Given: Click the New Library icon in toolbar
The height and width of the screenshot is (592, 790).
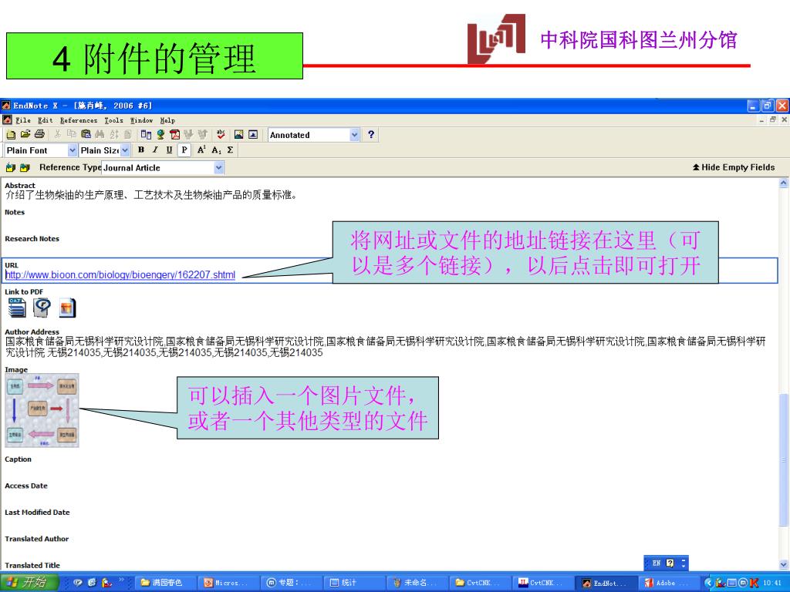Looking at the screenshot, I should point(11,134).
